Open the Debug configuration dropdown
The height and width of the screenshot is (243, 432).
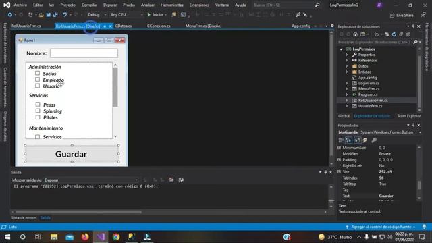pyautogui.click(x=97, y=15)
